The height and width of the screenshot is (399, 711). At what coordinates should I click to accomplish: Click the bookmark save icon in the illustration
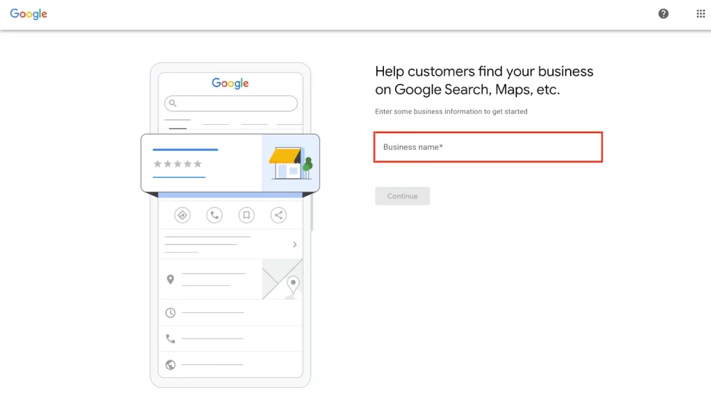(246, 215)
